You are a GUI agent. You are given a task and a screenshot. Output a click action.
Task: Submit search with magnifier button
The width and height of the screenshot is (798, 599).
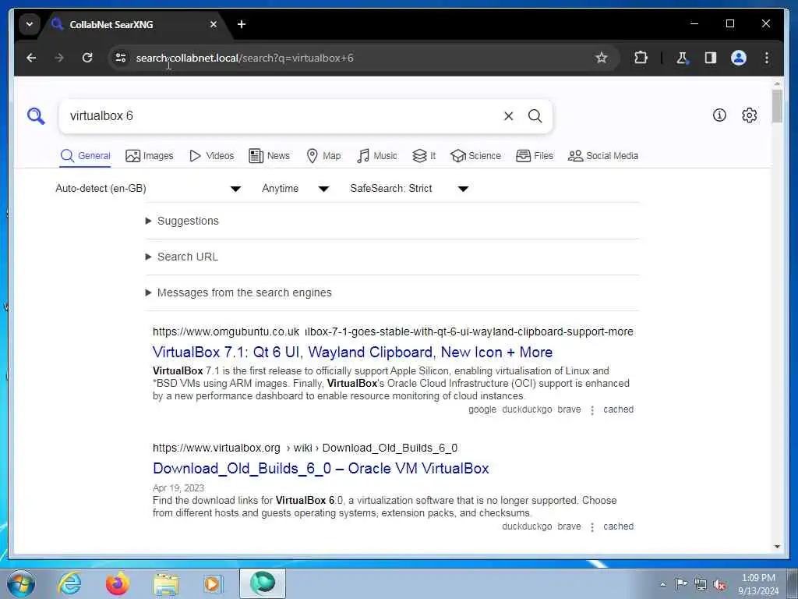[x=535, y=116]
